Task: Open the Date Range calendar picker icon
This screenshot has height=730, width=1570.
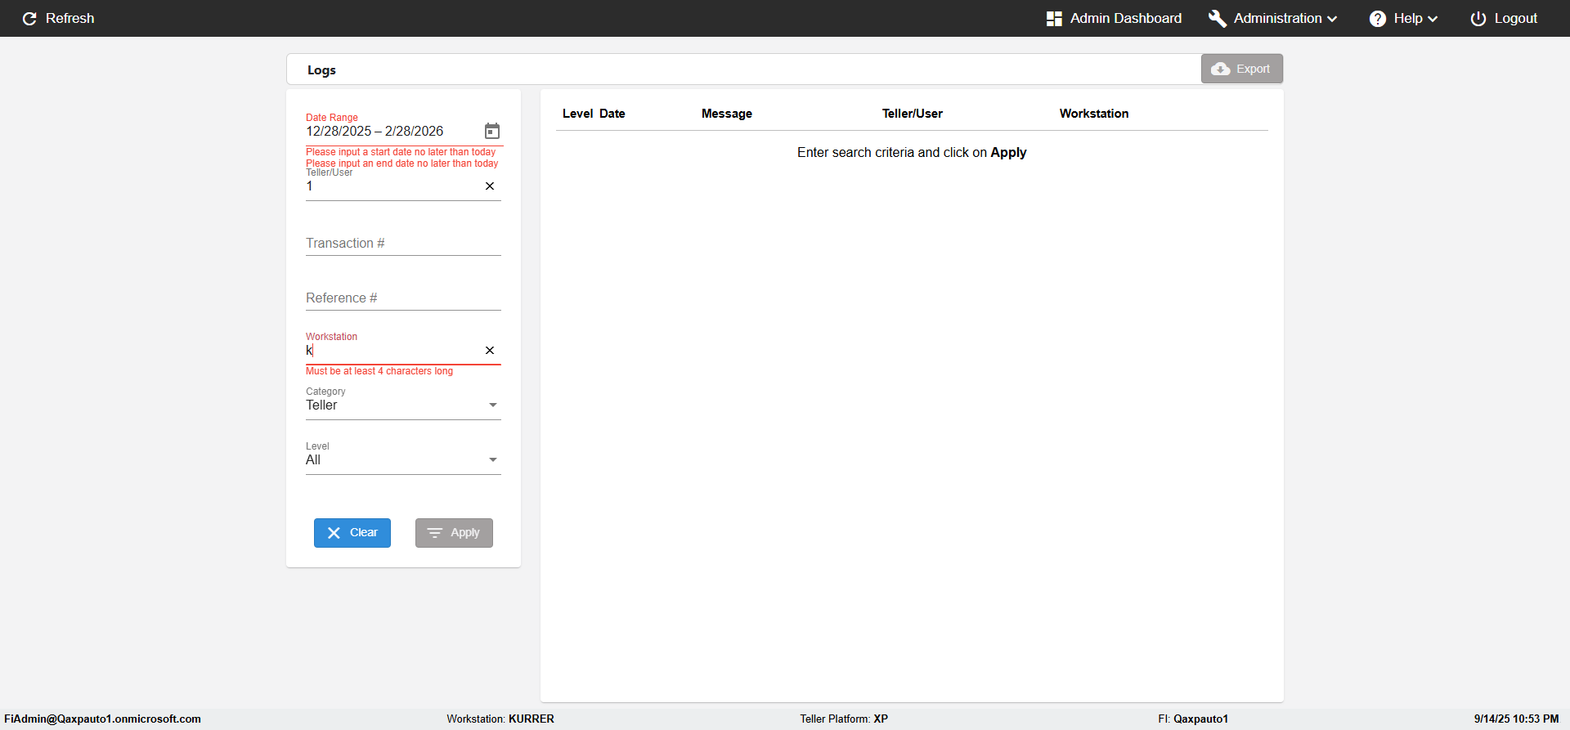Action: click(492, 131)
